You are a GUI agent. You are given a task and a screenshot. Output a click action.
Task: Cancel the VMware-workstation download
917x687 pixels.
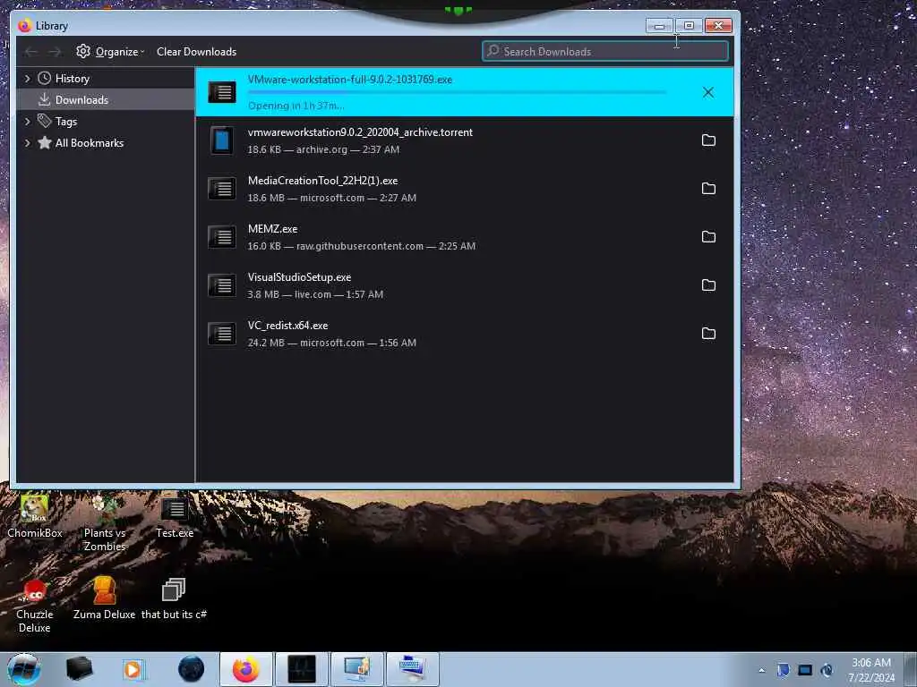(708, 92)
